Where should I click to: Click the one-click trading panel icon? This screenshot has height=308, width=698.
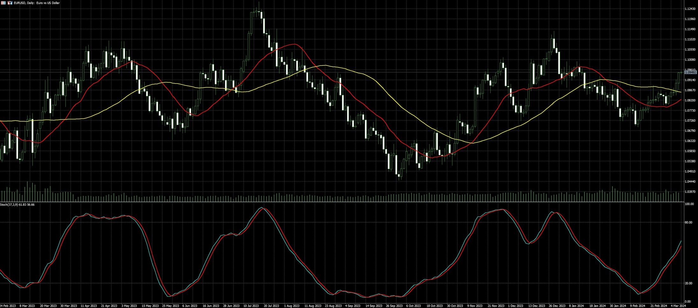(x=10, y=3)
